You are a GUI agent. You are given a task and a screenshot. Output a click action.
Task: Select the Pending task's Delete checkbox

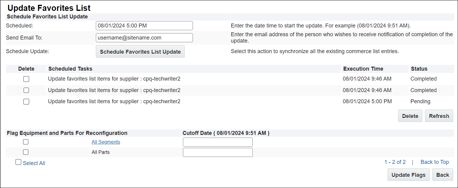pyautogui.click(x=26, y=101)
